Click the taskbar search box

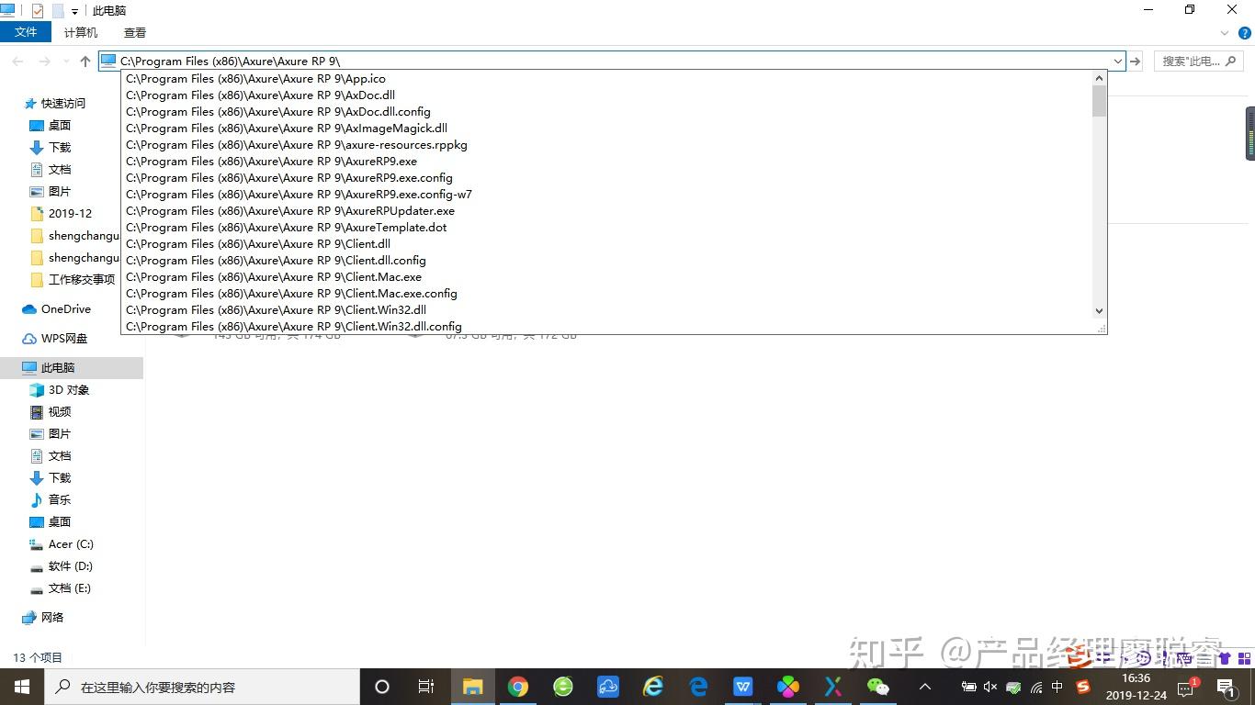click(x=202, y=687)
